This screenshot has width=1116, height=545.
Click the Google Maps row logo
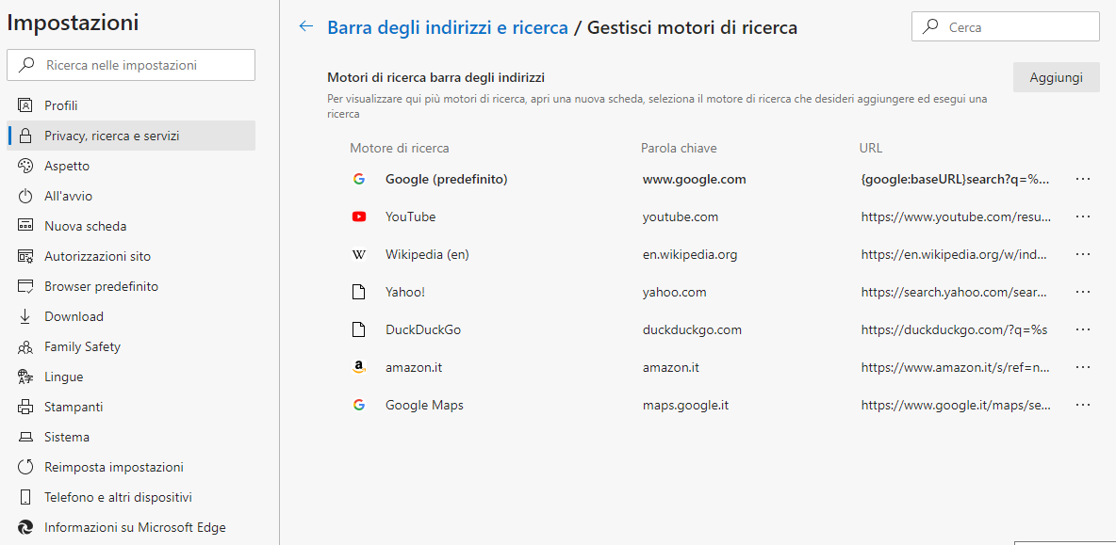pos(359,405)
